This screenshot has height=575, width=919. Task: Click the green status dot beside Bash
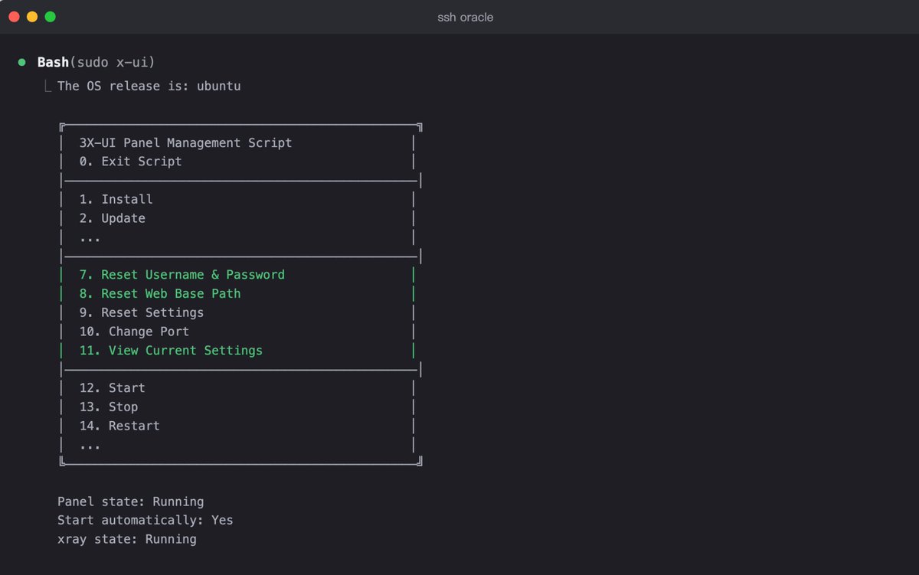coord(22,62)
